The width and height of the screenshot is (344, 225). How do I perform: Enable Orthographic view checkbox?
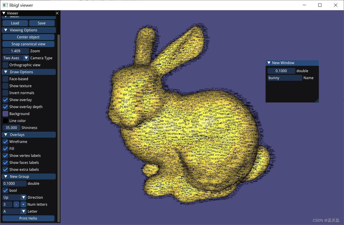[5, 65]
